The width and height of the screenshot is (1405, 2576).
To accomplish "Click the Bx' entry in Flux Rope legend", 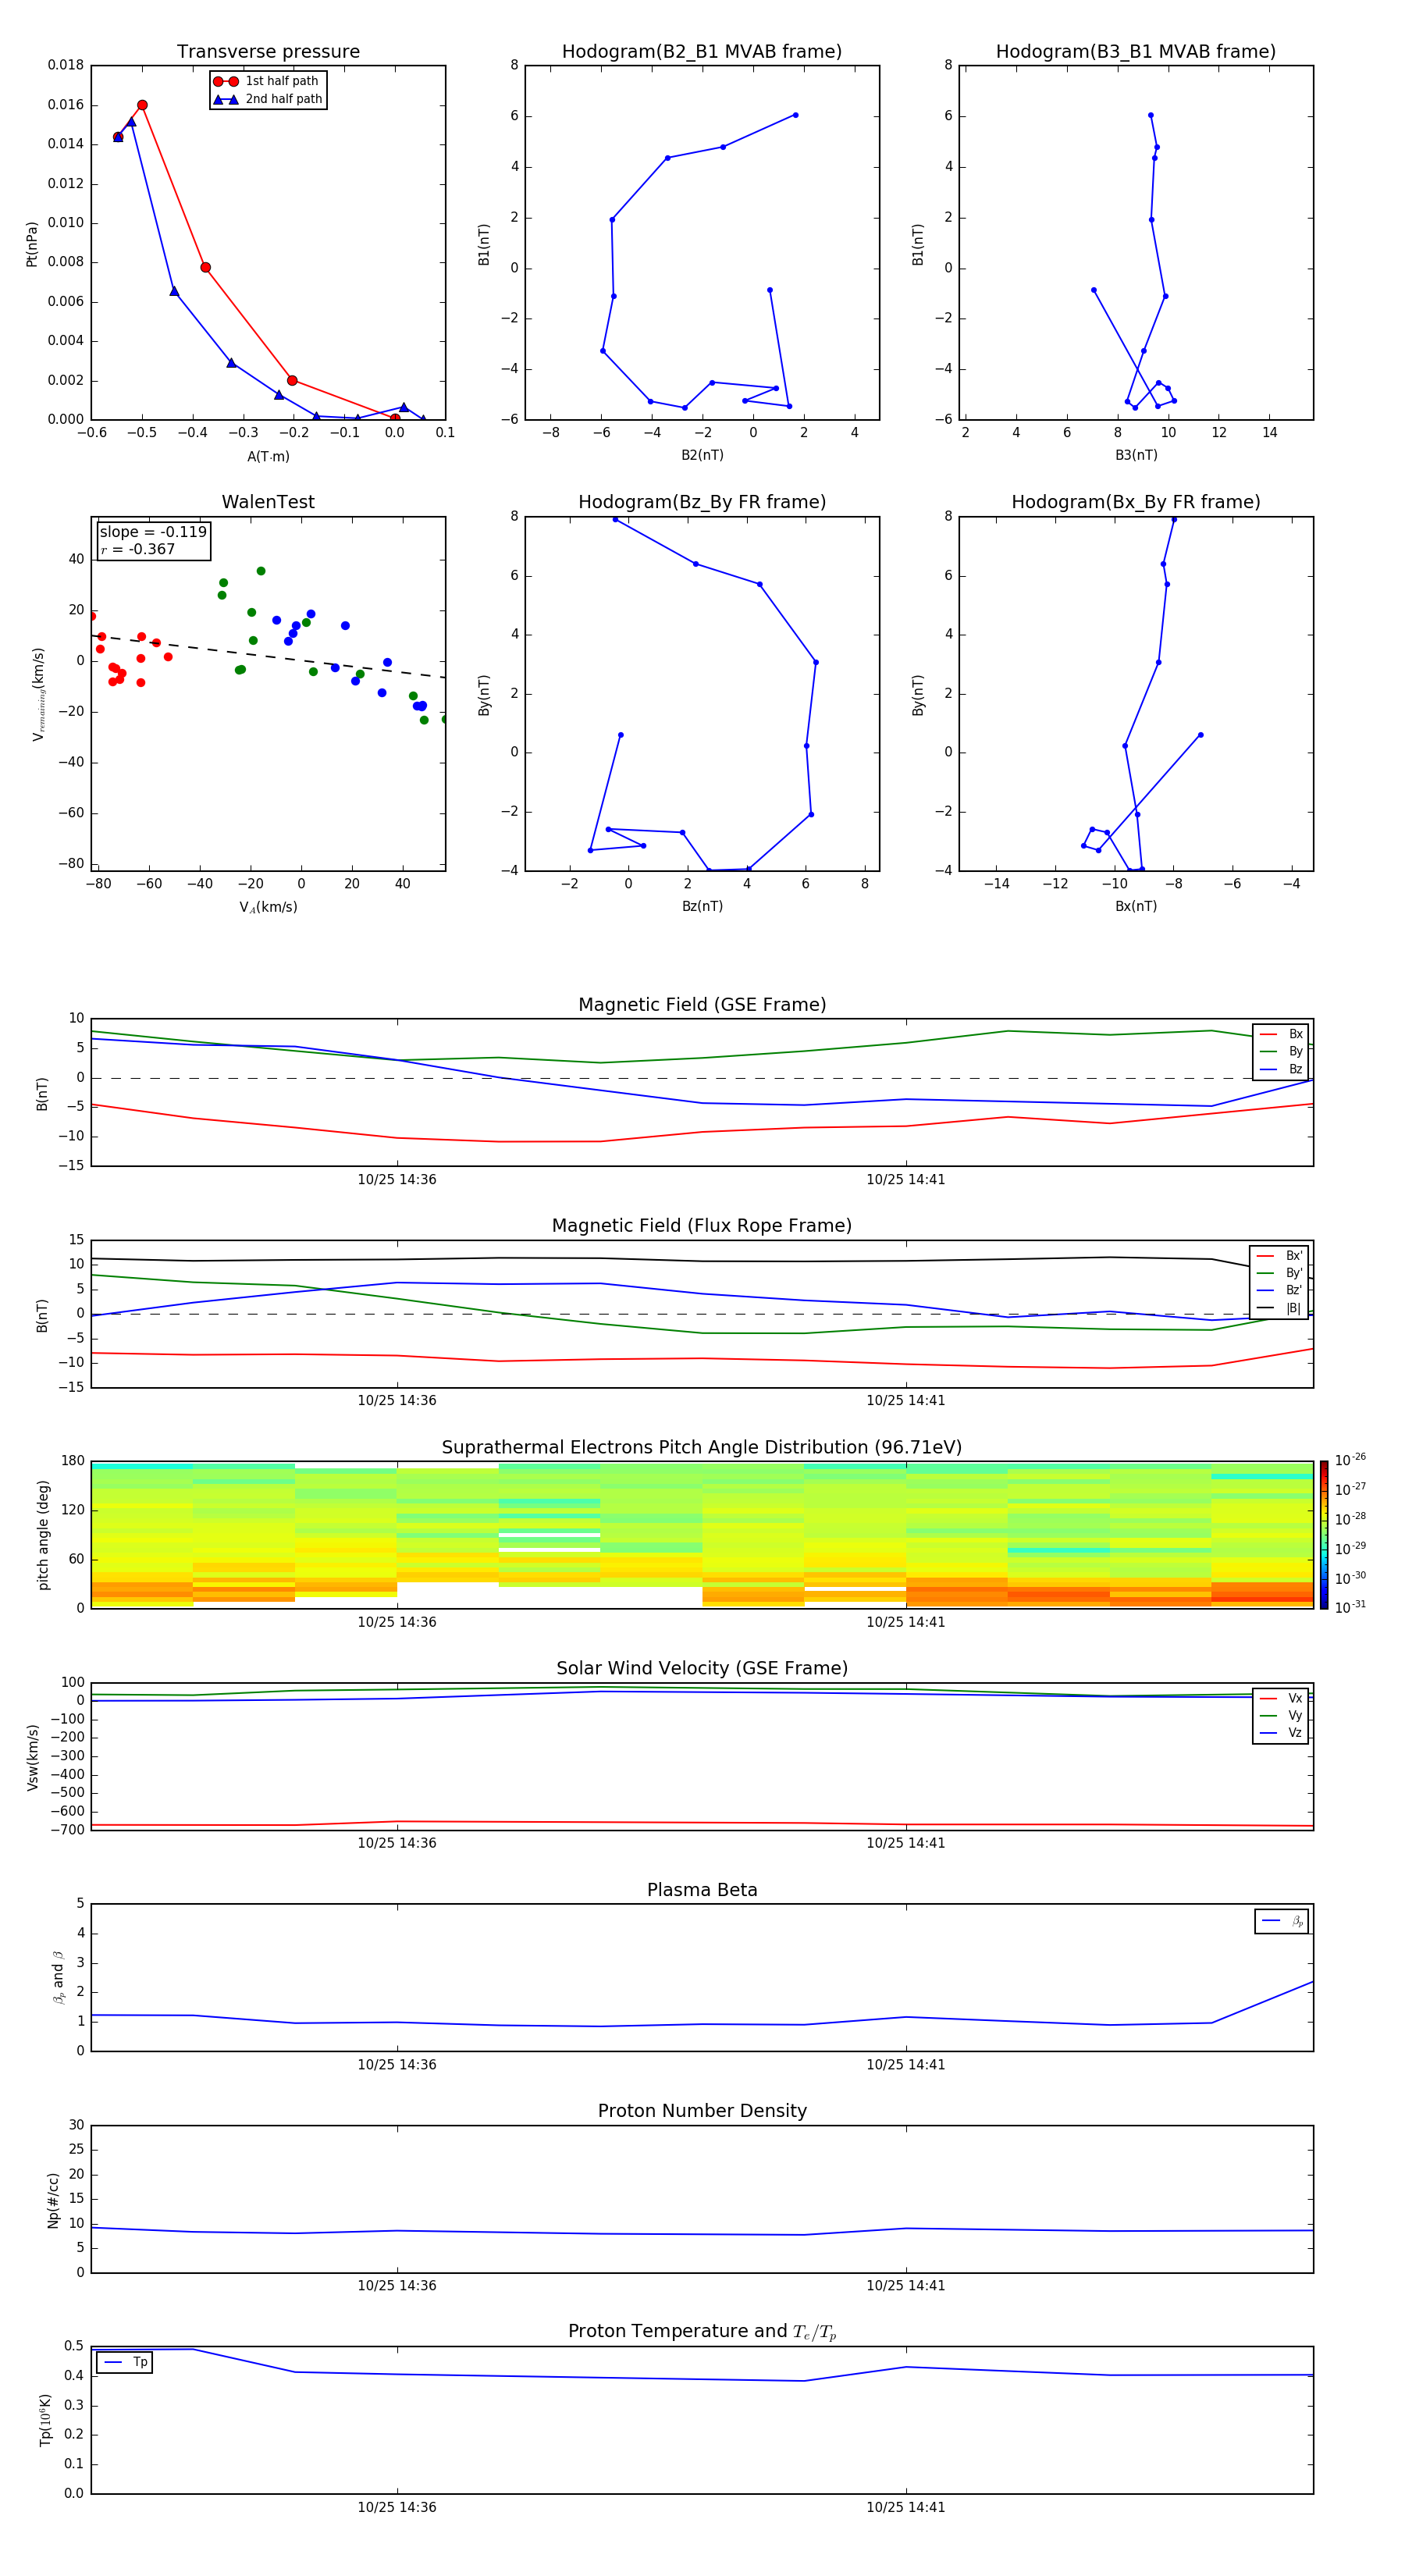I will tap(1279, 1256).
